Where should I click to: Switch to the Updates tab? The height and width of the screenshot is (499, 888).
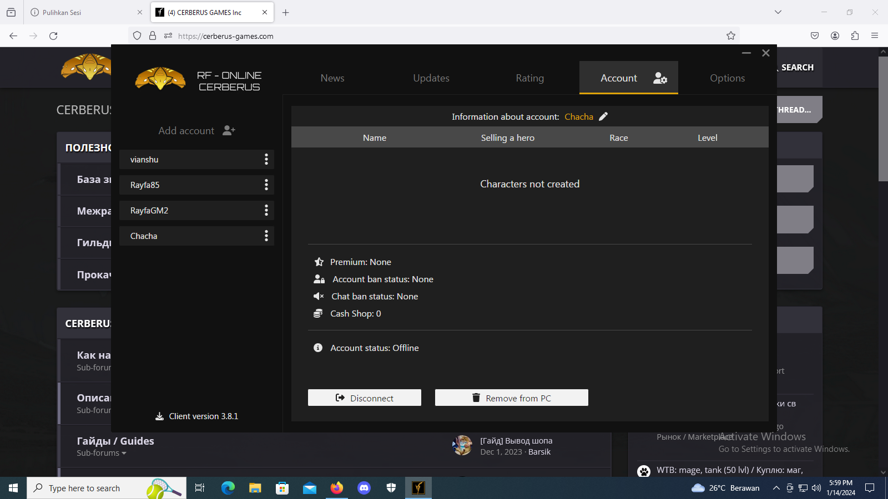pyautogui.click(x=431, y=78)
